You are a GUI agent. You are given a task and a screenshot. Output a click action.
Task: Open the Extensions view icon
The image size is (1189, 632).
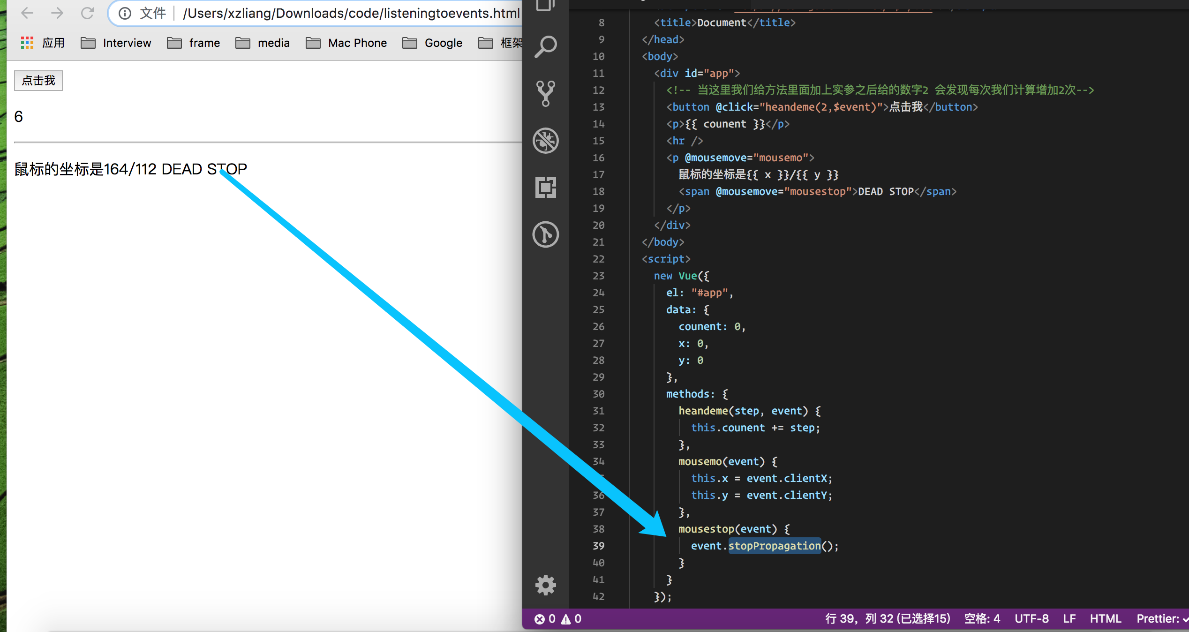(x=546, y=187)
